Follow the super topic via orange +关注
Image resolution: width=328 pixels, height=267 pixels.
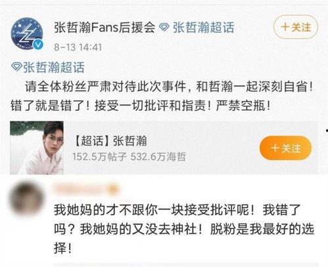pos(285,148)
